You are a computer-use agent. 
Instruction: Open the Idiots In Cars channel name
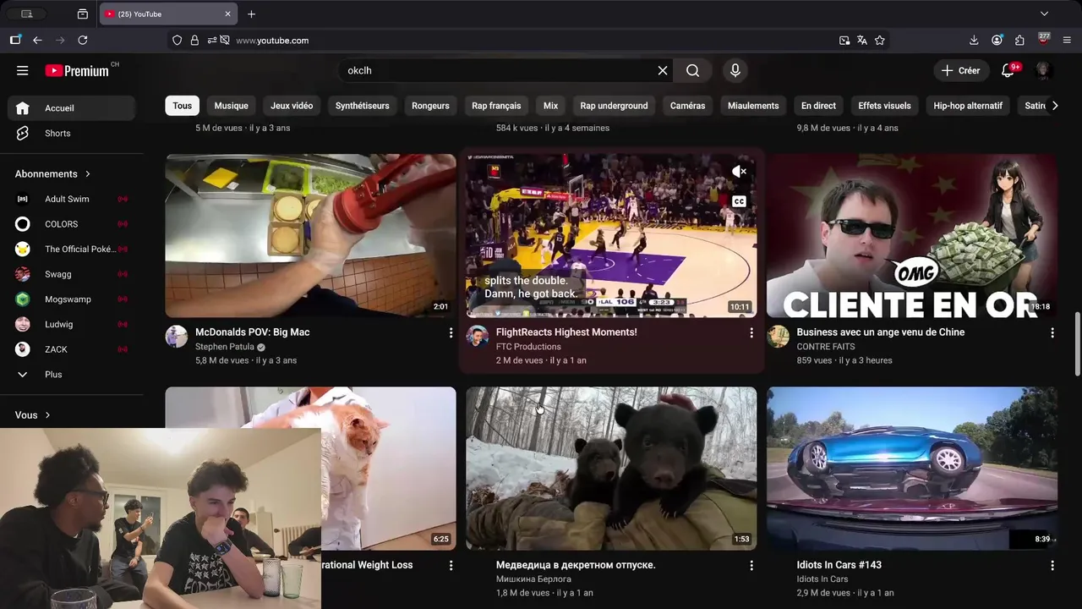(x=822, y=579)
